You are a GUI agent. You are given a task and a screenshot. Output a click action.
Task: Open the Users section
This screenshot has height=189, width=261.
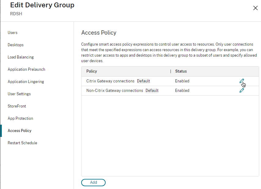click(13, 32)
